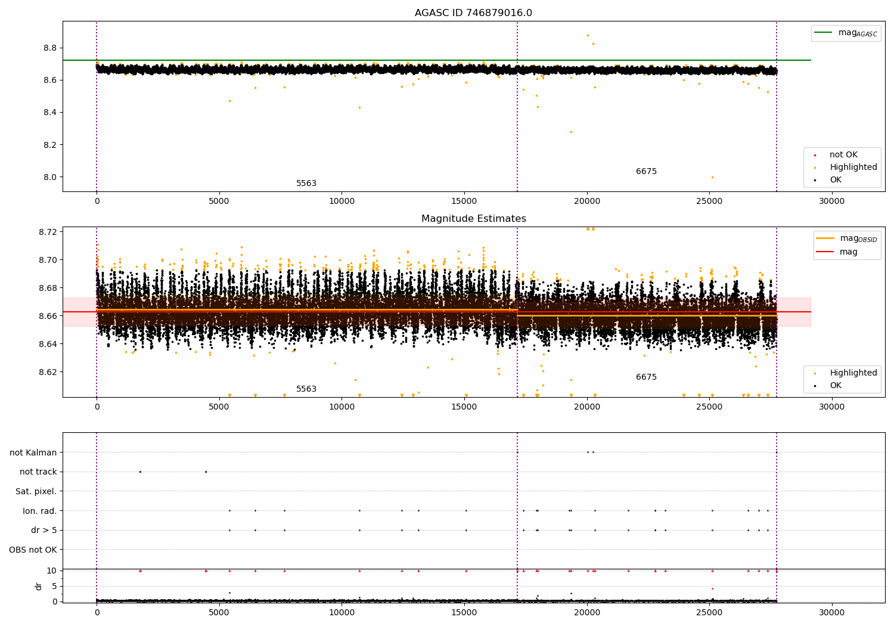Click the title "AGASC ID 746879016.0"

click(473, 13)
